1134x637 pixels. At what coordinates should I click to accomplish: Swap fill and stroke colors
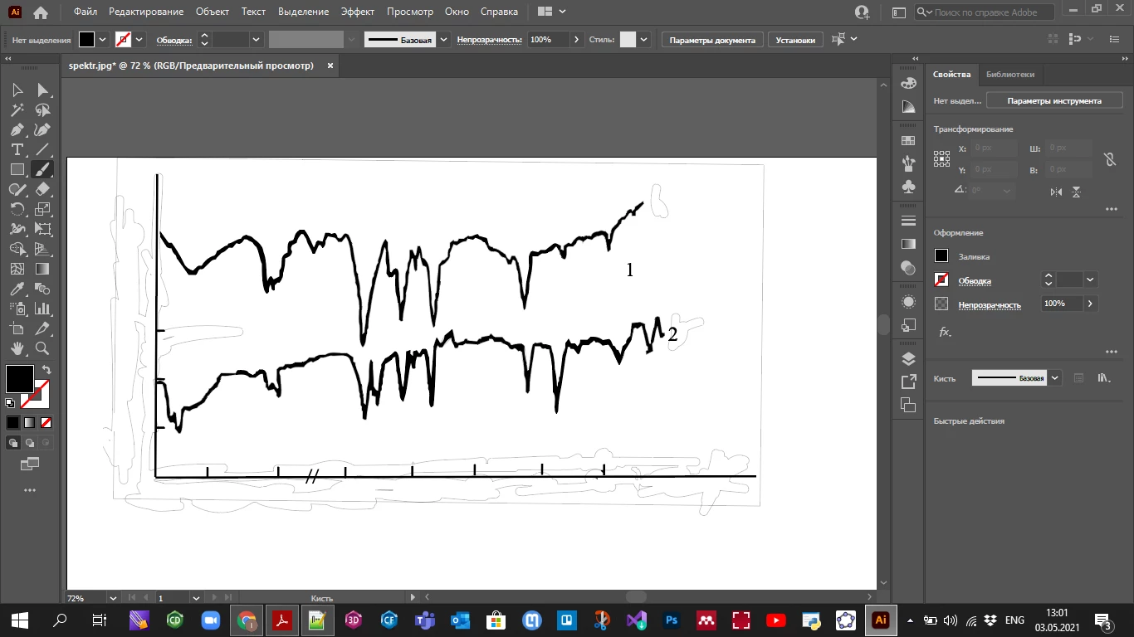46,370
